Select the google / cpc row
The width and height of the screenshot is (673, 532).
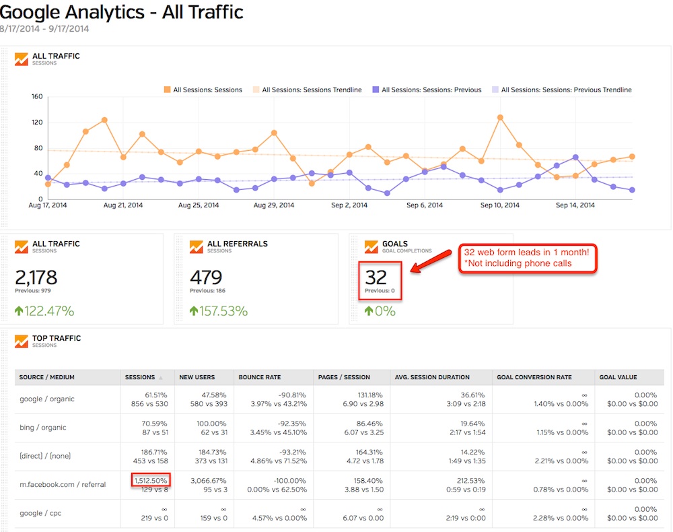pos(339,514)
